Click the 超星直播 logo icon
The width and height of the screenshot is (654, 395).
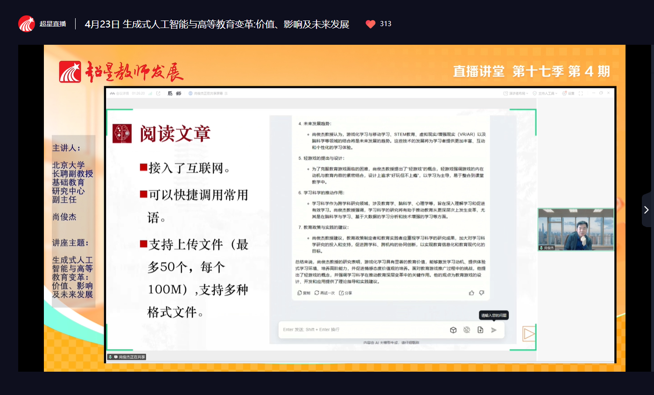[x=27, y=24]
